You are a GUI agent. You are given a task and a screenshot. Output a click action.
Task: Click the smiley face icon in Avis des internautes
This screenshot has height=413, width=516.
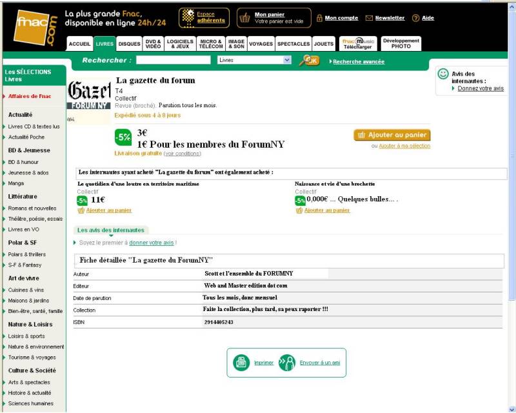pyautogui.click(x=443, y=74)
